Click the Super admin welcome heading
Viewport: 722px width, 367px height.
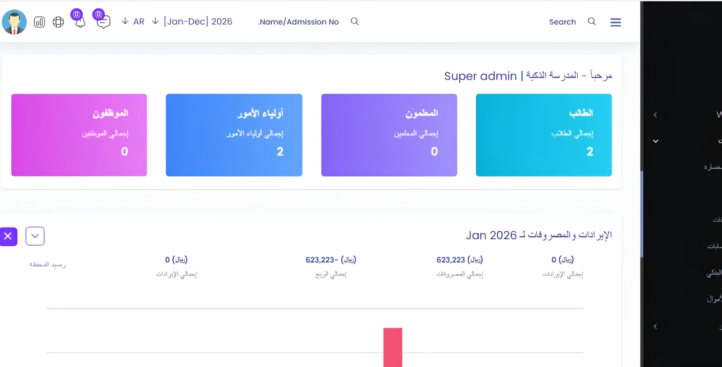pyautogui.click(x=528, y=76)
